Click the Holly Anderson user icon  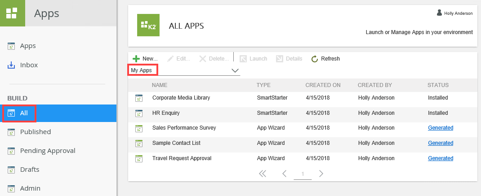click(x=439, y=13)
